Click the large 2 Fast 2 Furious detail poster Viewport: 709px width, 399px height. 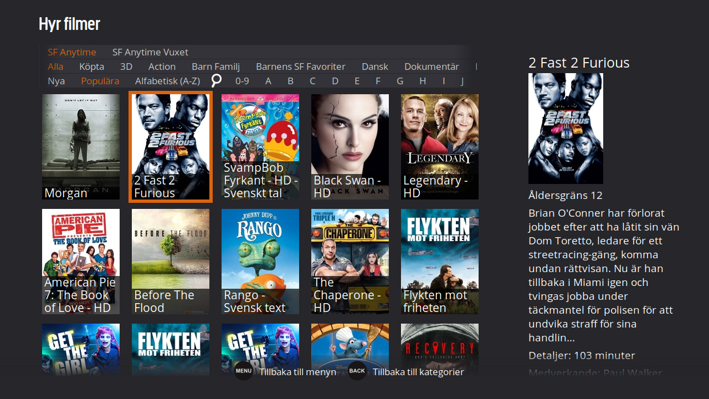[566, 129]
